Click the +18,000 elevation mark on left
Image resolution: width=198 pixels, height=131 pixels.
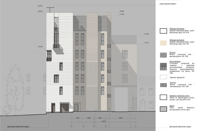40,46
